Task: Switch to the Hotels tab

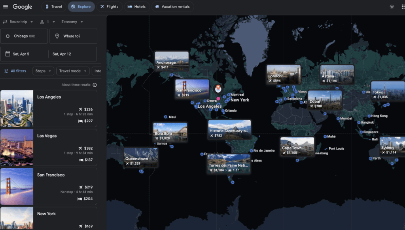Action: point(136,7)
